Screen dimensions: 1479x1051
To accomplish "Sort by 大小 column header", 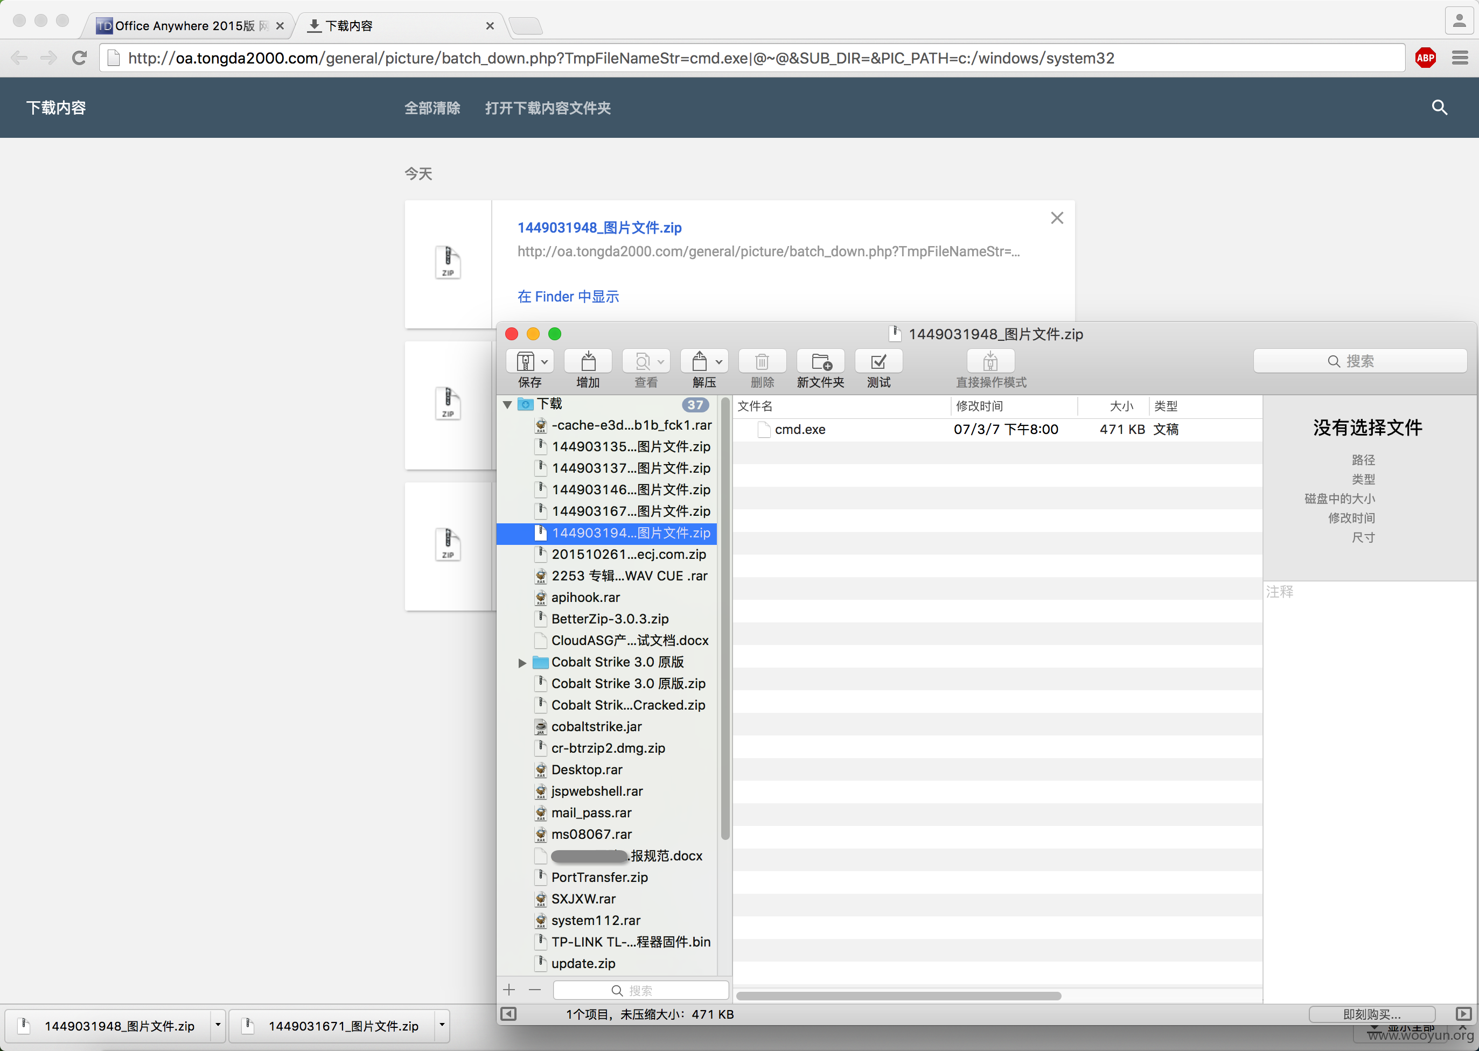I will (1121, 406).
